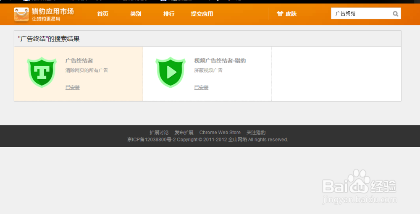Click the search magnifier icon
The width and height of the screenshot is (420, 214).
pos(395,14)
